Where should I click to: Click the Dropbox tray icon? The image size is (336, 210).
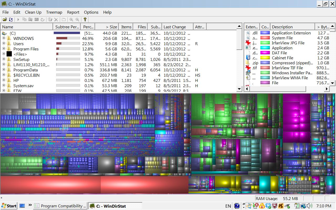[268, 206]
